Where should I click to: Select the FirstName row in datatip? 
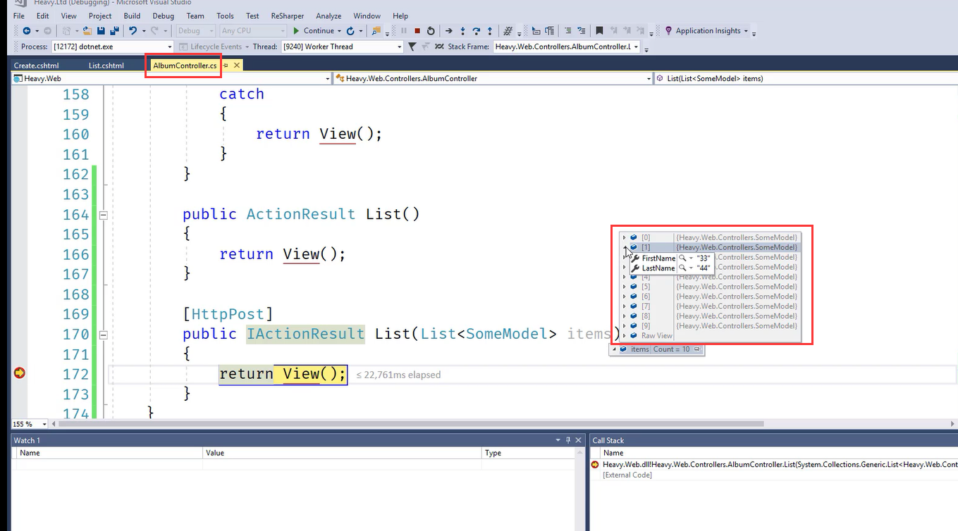[671, 258]
